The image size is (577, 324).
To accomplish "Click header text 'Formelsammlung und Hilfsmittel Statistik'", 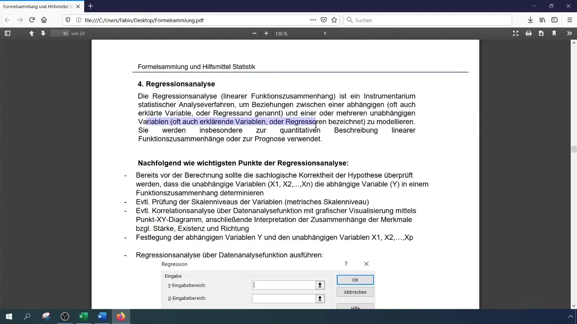I will pos(197,67).
